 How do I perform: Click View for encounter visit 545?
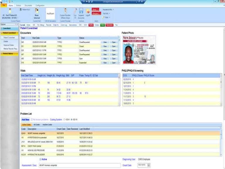[x=105, y=42]
